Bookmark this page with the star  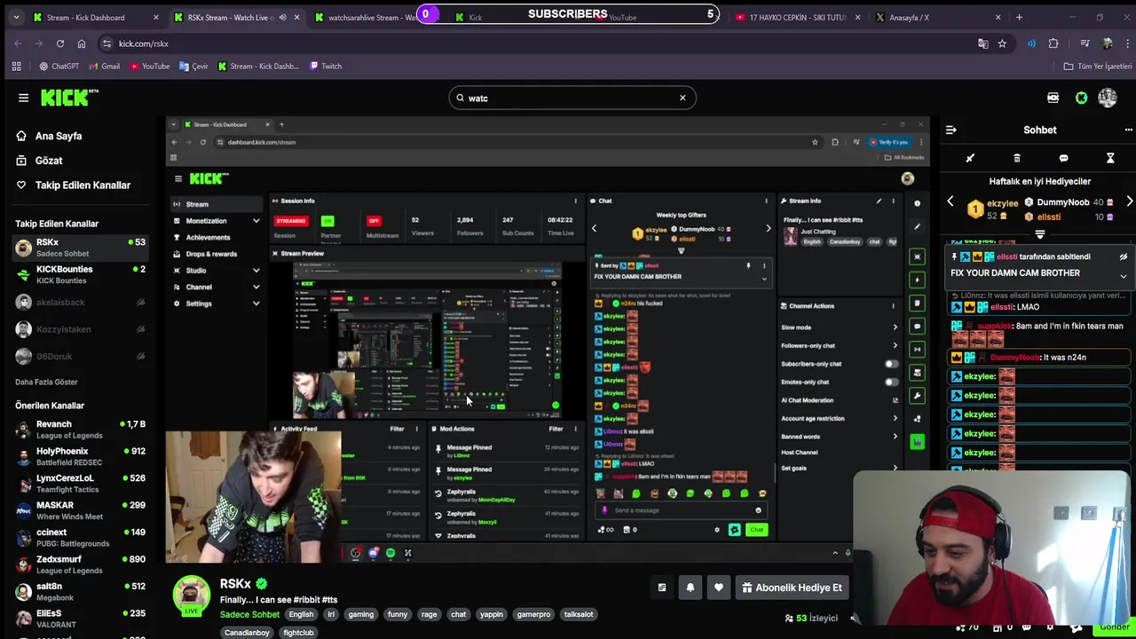[1002, 43]
